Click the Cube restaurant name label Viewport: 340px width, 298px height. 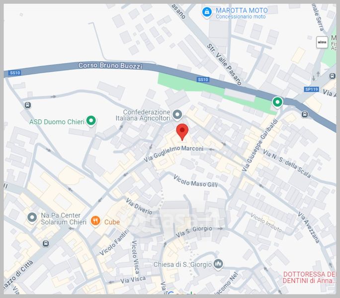[x=112, y=222]
